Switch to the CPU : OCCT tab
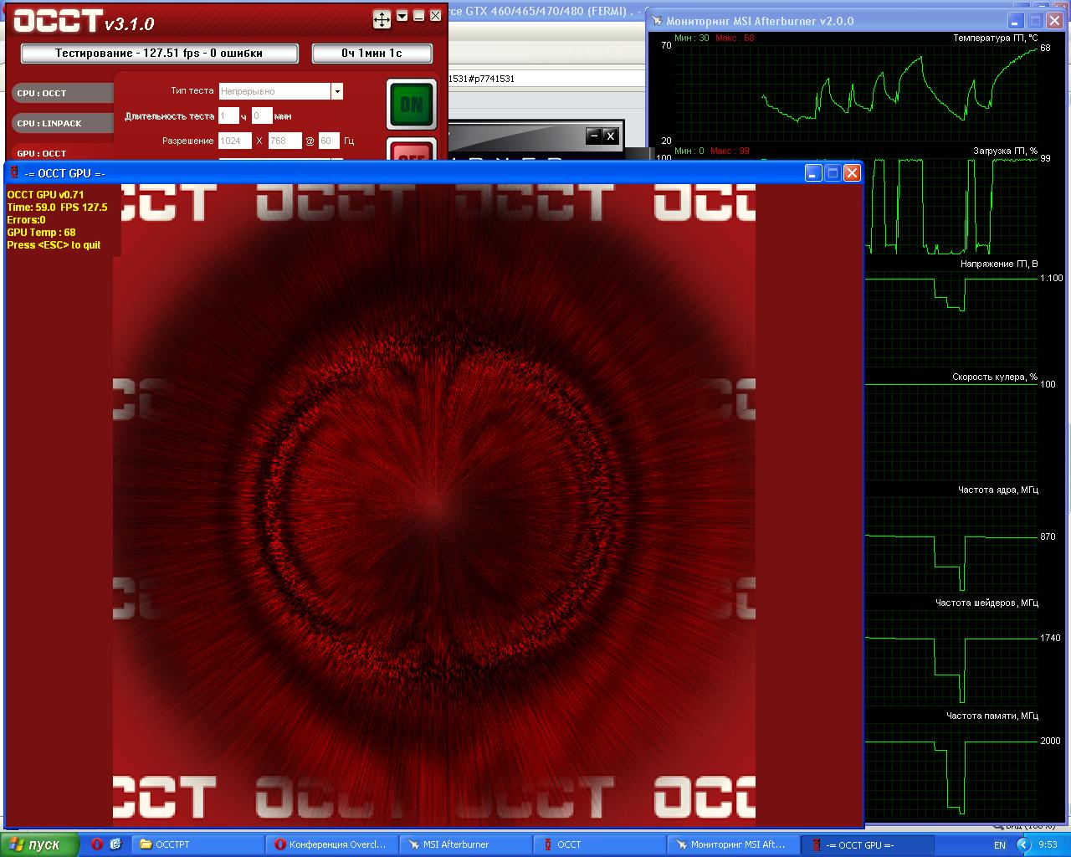The width and height of the screenshot is (1071, 857). tap(63, 93)
